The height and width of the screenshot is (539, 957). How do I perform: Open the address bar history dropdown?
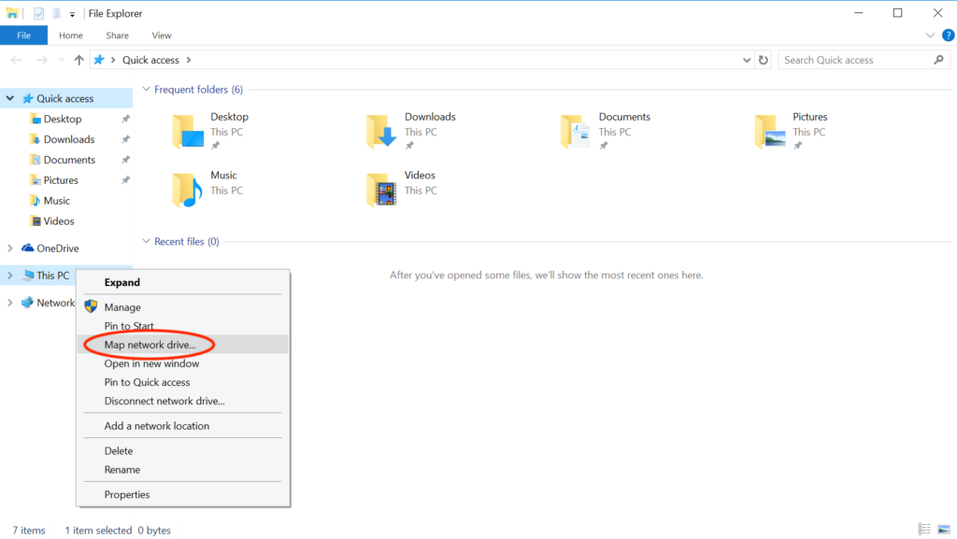[747, 60]
